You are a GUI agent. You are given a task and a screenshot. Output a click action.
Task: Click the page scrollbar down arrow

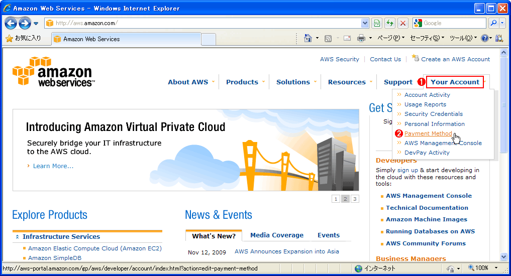503,256
